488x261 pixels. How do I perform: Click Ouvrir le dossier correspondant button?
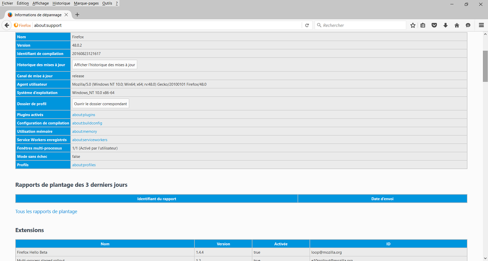click(101, 104)
